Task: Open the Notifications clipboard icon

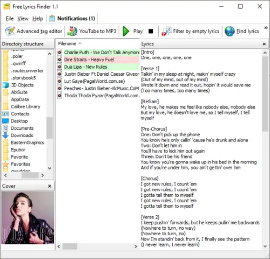Action: 52,18
